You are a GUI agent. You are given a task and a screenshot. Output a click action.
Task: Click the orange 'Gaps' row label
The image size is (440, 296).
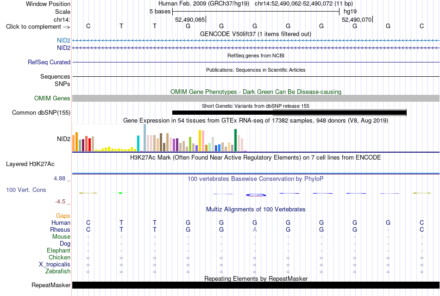pyautogui.click(x=63, y=216)
